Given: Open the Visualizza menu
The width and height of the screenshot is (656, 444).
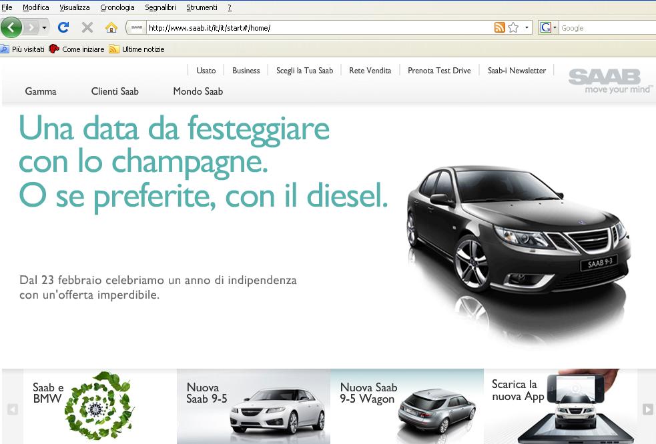Looking at the screenshot, I should [x=75, y=7].
